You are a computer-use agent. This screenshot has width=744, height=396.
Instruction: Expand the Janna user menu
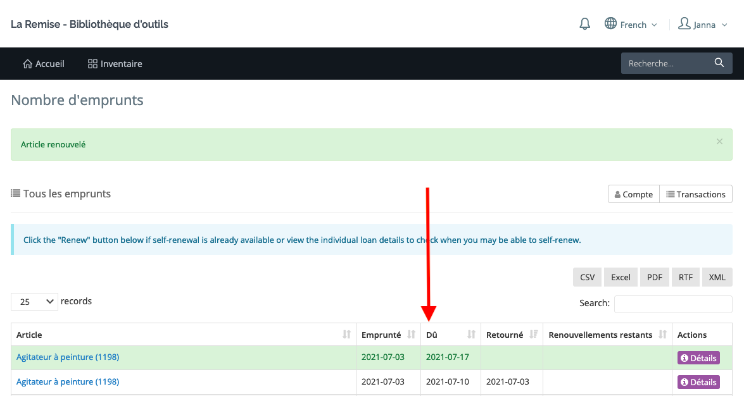point(702,25)
